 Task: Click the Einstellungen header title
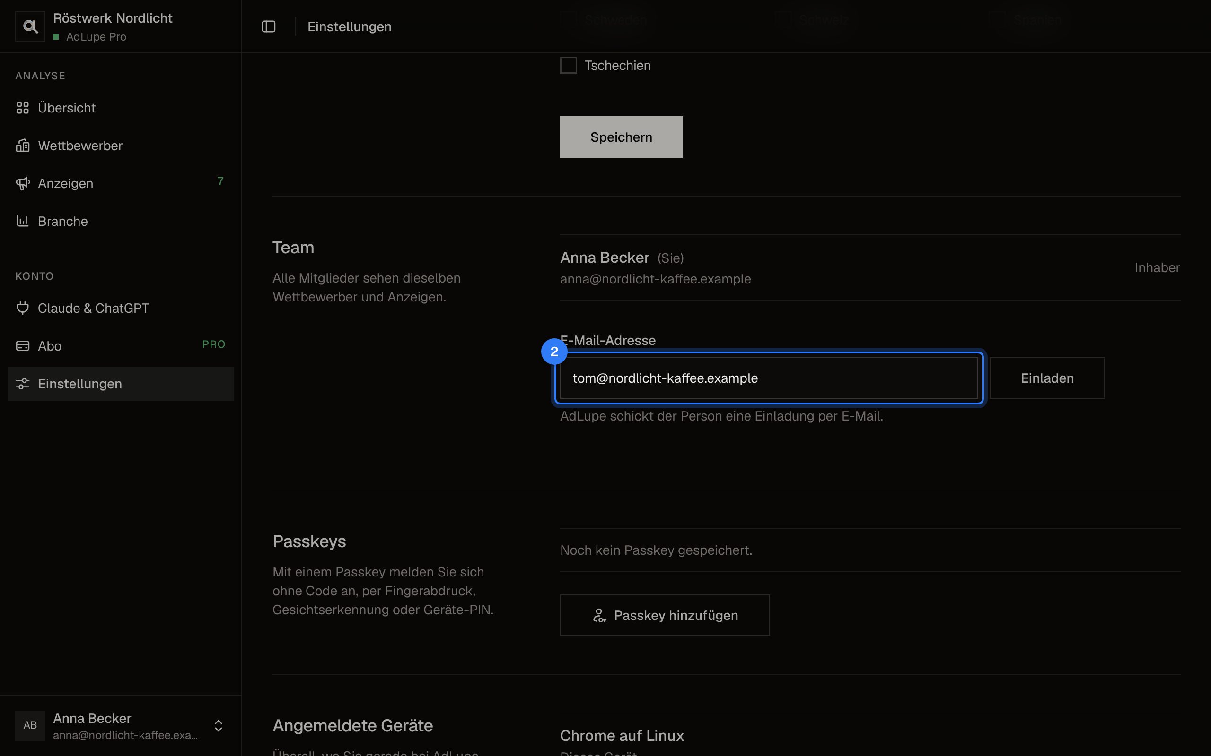tap(349, 26)
